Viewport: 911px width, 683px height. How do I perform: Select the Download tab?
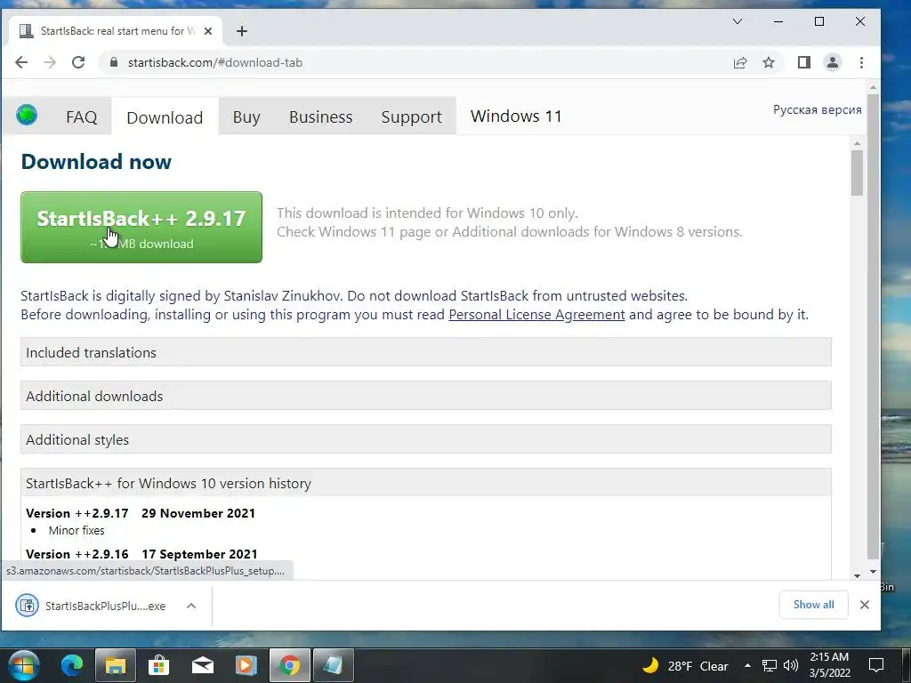tap(165, 117)
